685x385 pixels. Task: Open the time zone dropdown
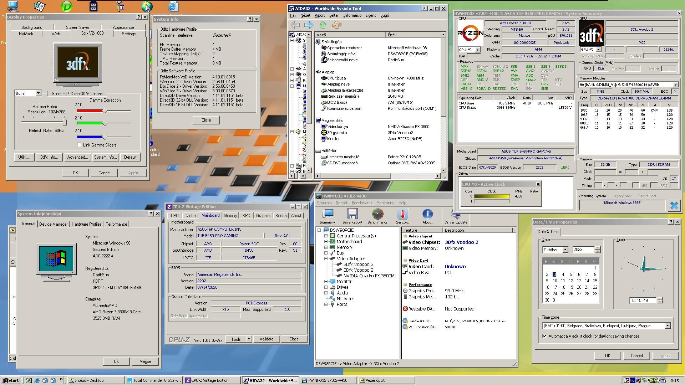pyautogui.click(x=668, y=326)
